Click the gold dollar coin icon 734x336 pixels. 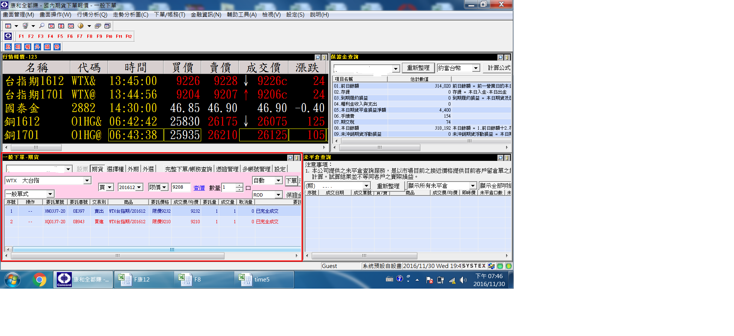pos(80,26)
